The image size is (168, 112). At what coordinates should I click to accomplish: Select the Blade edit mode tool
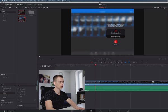coord(101,62)
